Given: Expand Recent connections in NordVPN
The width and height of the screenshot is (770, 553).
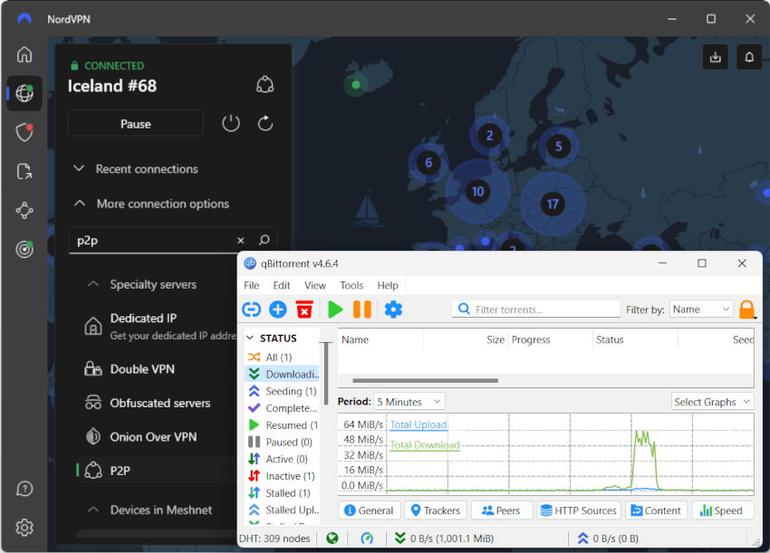Looking at the screenshot, I should 136,168.
